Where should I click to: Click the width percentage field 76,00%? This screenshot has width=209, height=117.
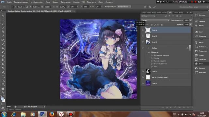tap(48, 7)
